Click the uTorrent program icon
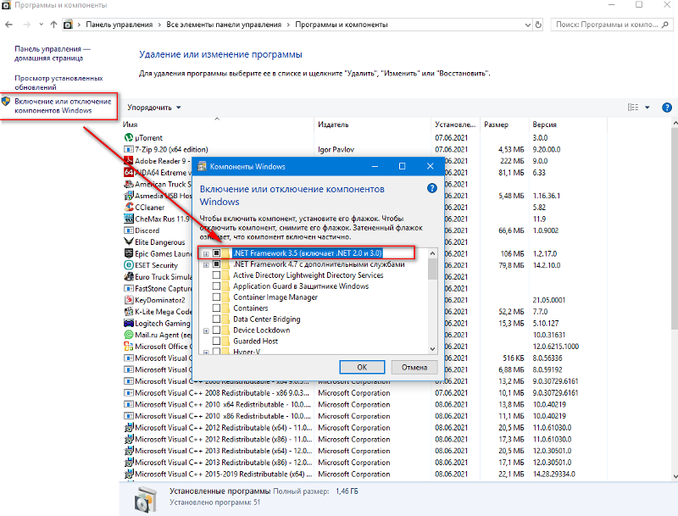678x516 pixels. [x=129, y=137]
